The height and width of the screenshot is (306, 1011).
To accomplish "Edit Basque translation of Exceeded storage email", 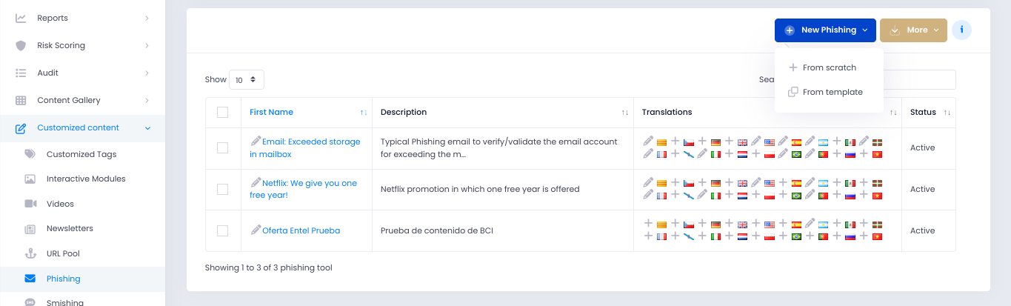I will tap(864, 141).
